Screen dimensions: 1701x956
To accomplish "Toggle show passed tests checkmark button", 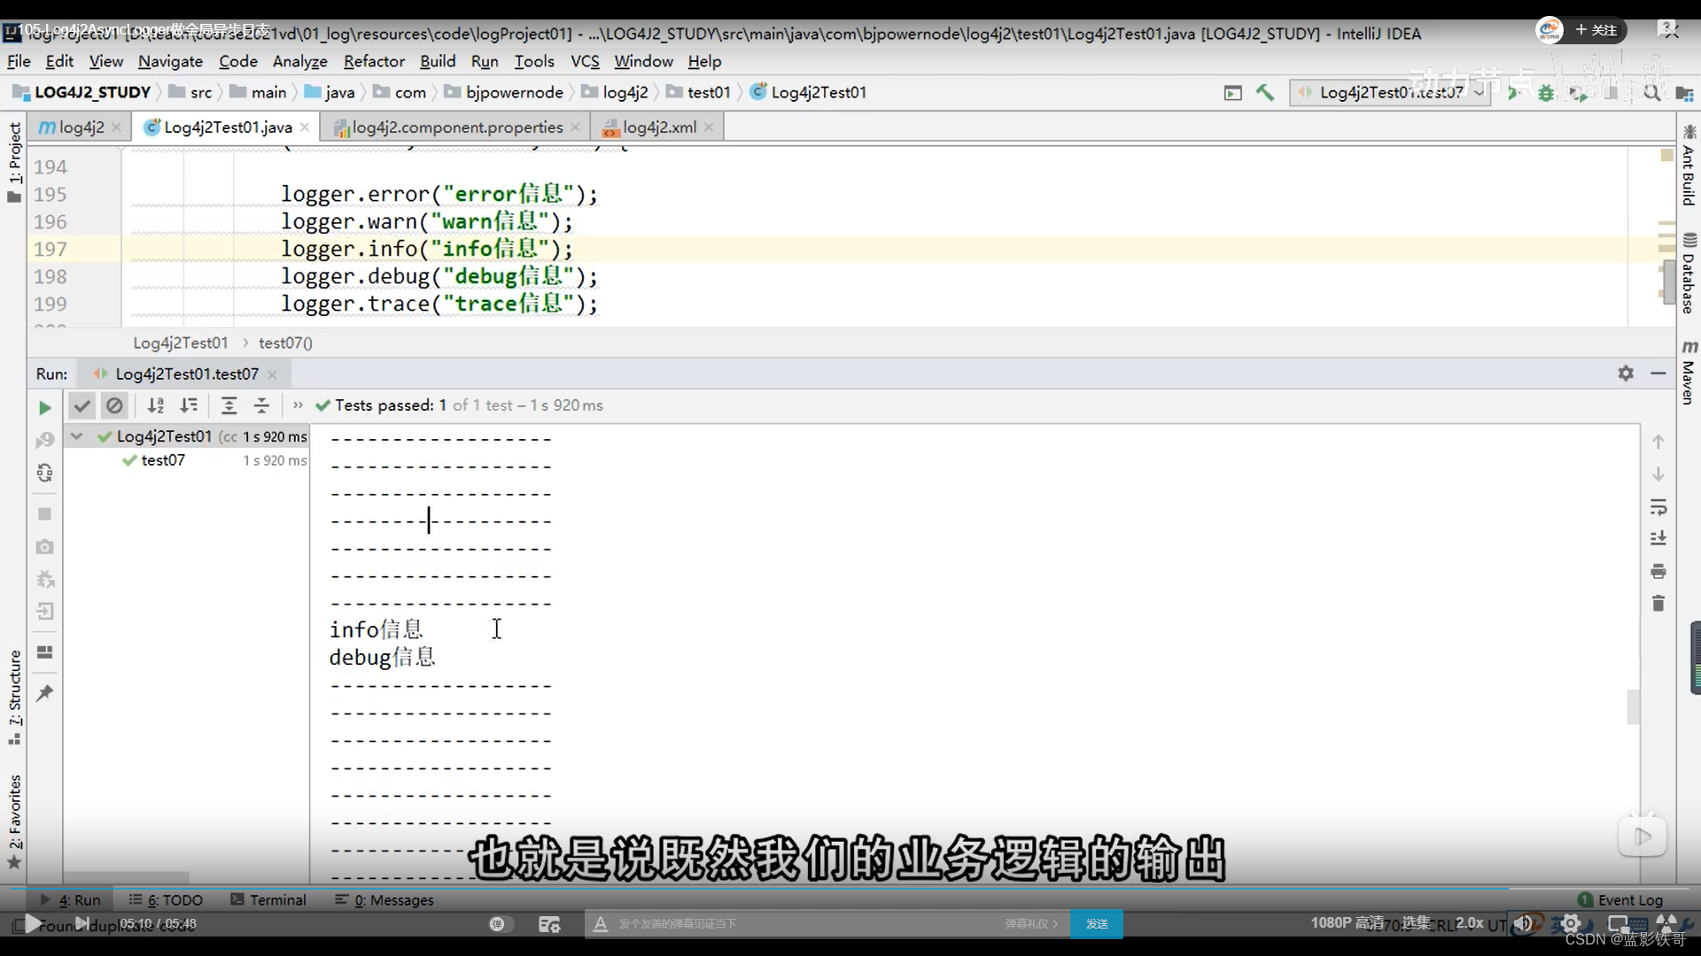I will (82, 405).
